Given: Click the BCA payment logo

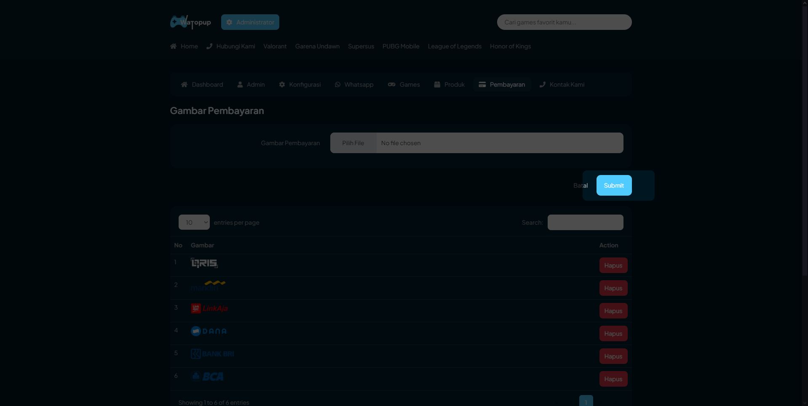Looking at the screenshot, I should 207,377.
